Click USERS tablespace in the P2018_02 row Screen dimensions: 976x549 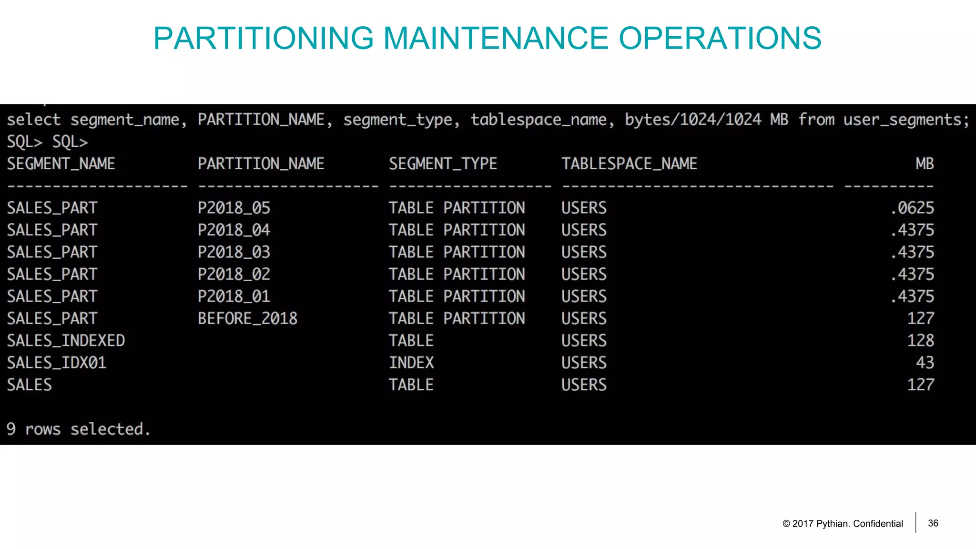pyautogui.click(x=584, y=274)
